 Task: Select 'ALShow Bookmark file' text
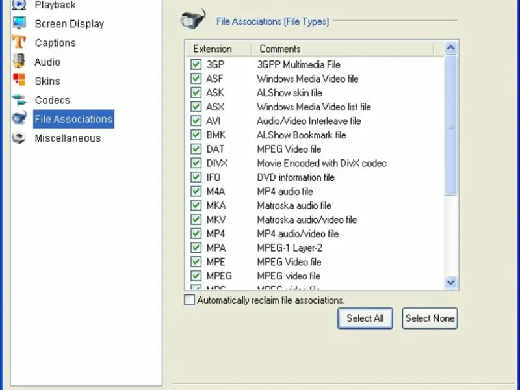(302, 135)
